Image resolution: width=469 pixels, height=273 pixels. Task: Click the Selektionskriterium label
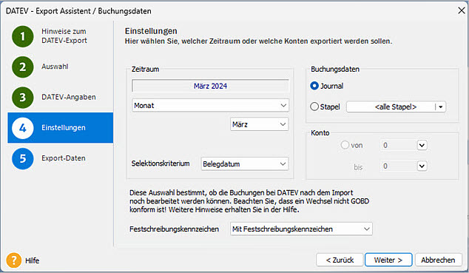(x=161, y=164)
